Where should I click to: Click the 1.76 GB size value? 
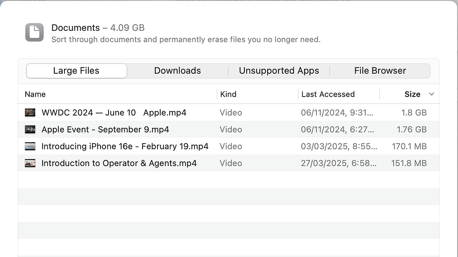pos(412,130)
